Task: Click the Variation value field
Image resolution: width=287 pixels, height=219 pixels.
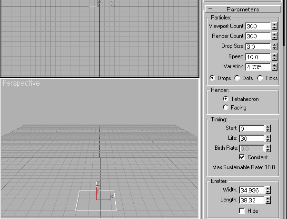Action: tap(257, 67)
